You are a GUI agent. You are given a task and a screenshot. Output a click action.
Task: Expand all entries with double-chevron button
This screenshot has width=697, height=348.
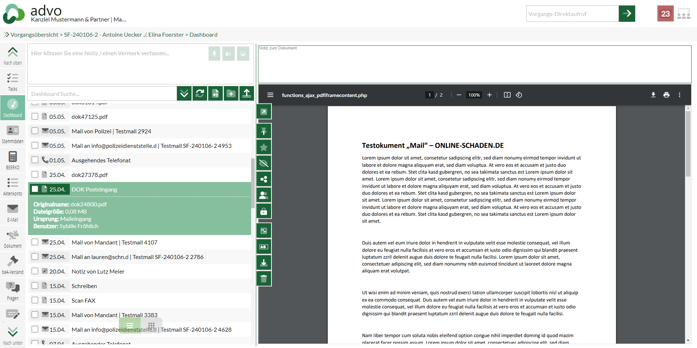coord(184,94)
